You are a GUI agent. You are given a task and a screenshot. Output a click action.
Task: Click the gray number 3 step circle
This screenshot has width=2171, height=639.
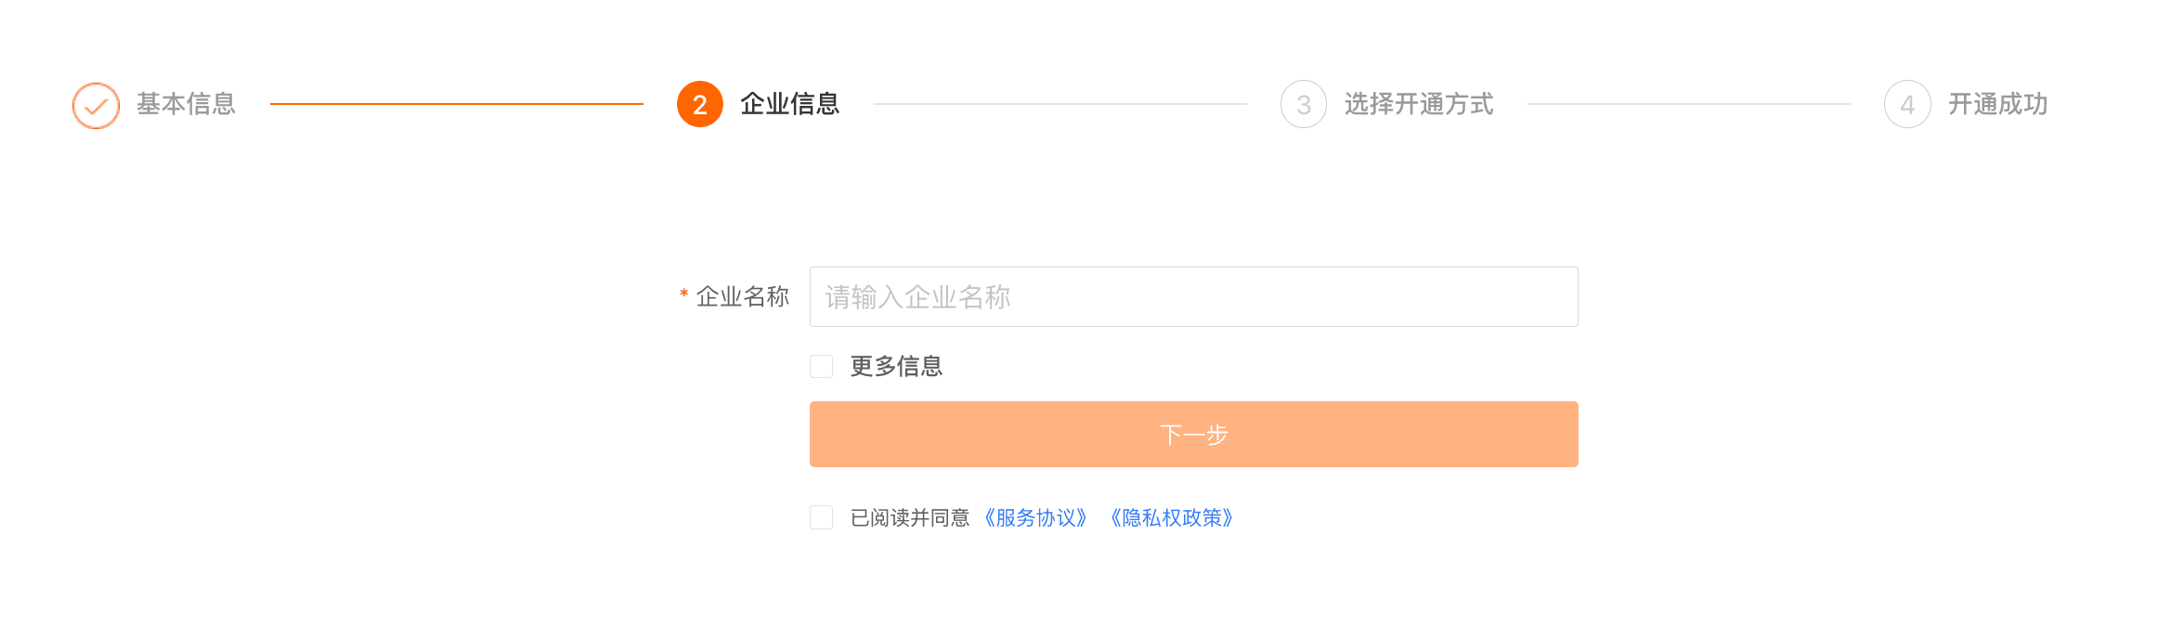click(1304, 104)
